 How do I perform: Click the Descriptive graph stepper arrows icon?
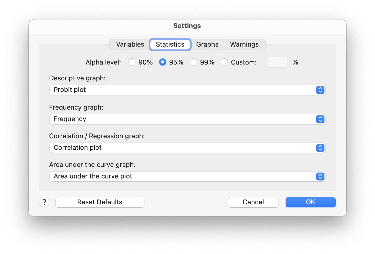pos(320,90)
